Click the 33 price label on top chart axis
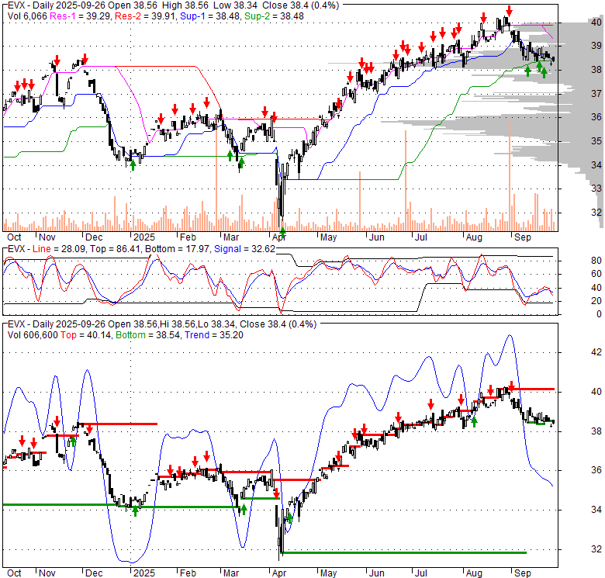 (x=596, y=189)
